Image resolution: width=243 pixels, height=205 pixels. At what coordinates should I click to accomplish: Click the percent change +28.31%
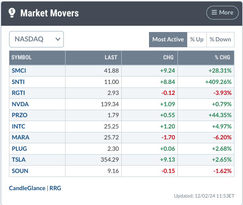[x=220, y=71]
